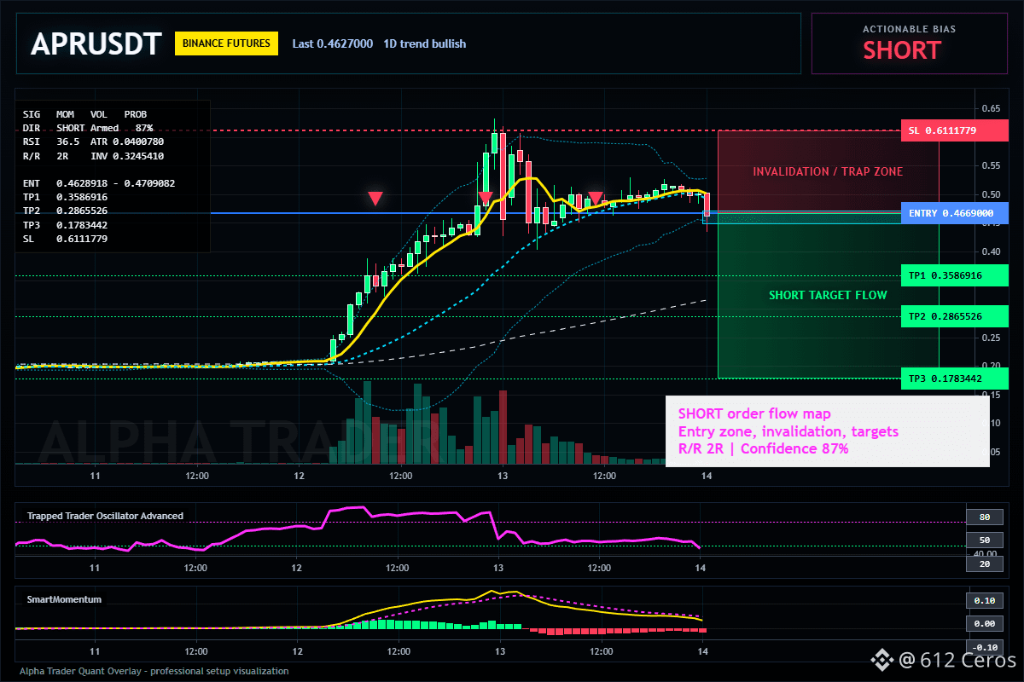The height and width of the screenshot is (682, 1024).
Task: Click the red SHORT bias text
Action: [x=902, y=50]
